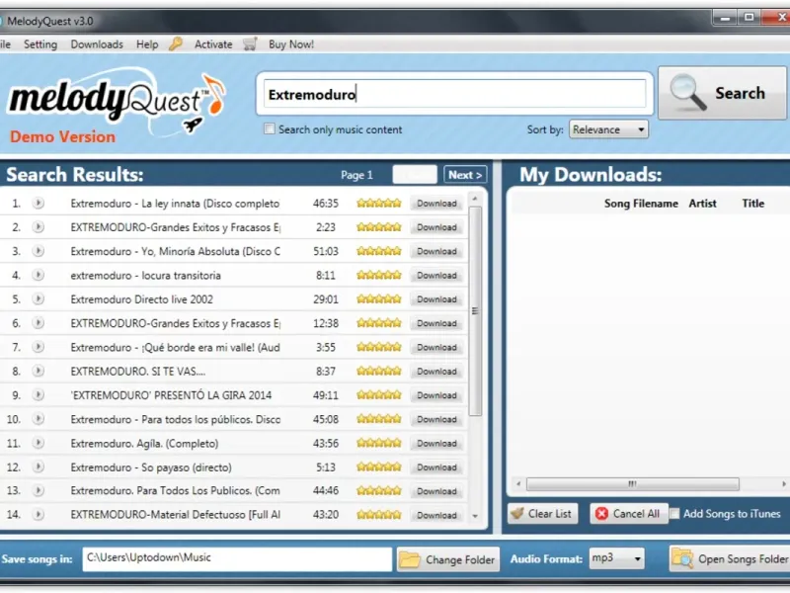Enable Search only music content checkbox

point(270,129)
